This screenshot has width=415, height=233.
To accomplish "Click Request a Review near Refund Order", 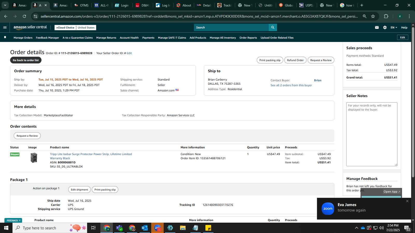I will click(321, 60).
